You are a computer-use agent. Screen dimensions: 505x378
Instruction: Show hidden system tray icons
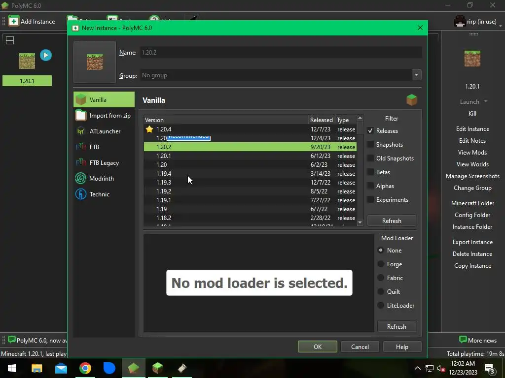(417, 368)
